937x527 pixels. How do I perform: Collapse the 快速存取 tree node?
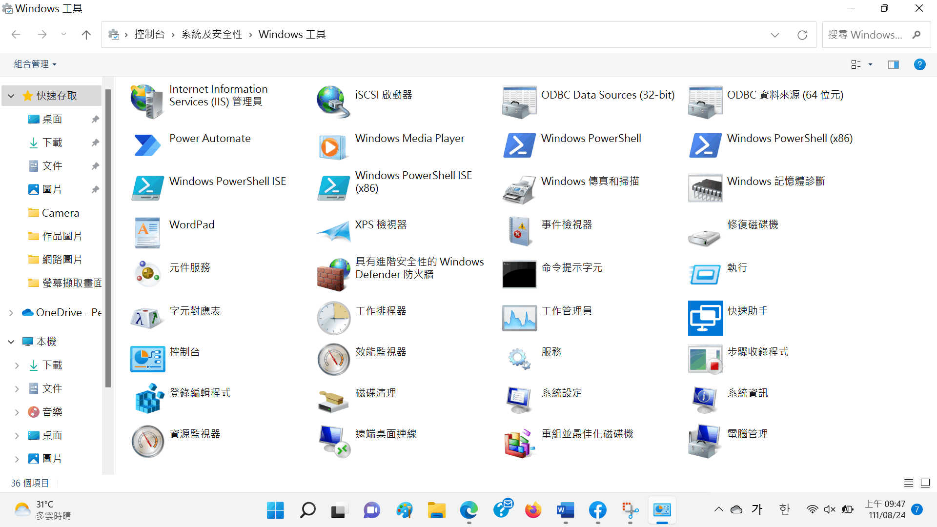[11, 96]
